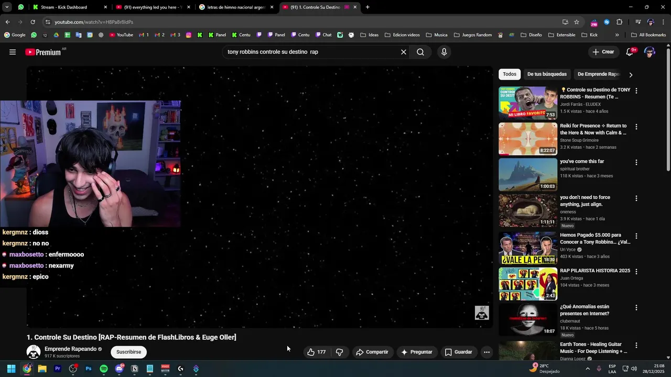Open Photoshop from the taskbar
The image size is (671, 377).
88,369
